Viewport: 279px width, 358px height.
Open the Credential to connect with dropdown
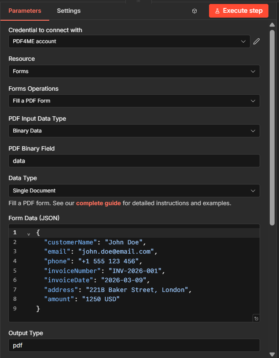point(129,41)
